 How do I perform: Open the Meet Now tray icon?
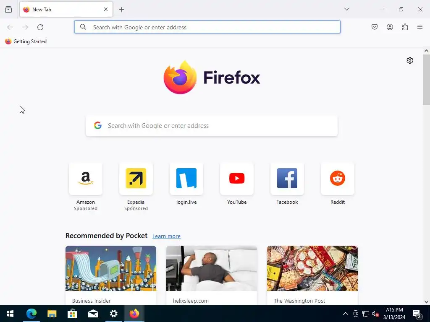[x=356, y=314]
